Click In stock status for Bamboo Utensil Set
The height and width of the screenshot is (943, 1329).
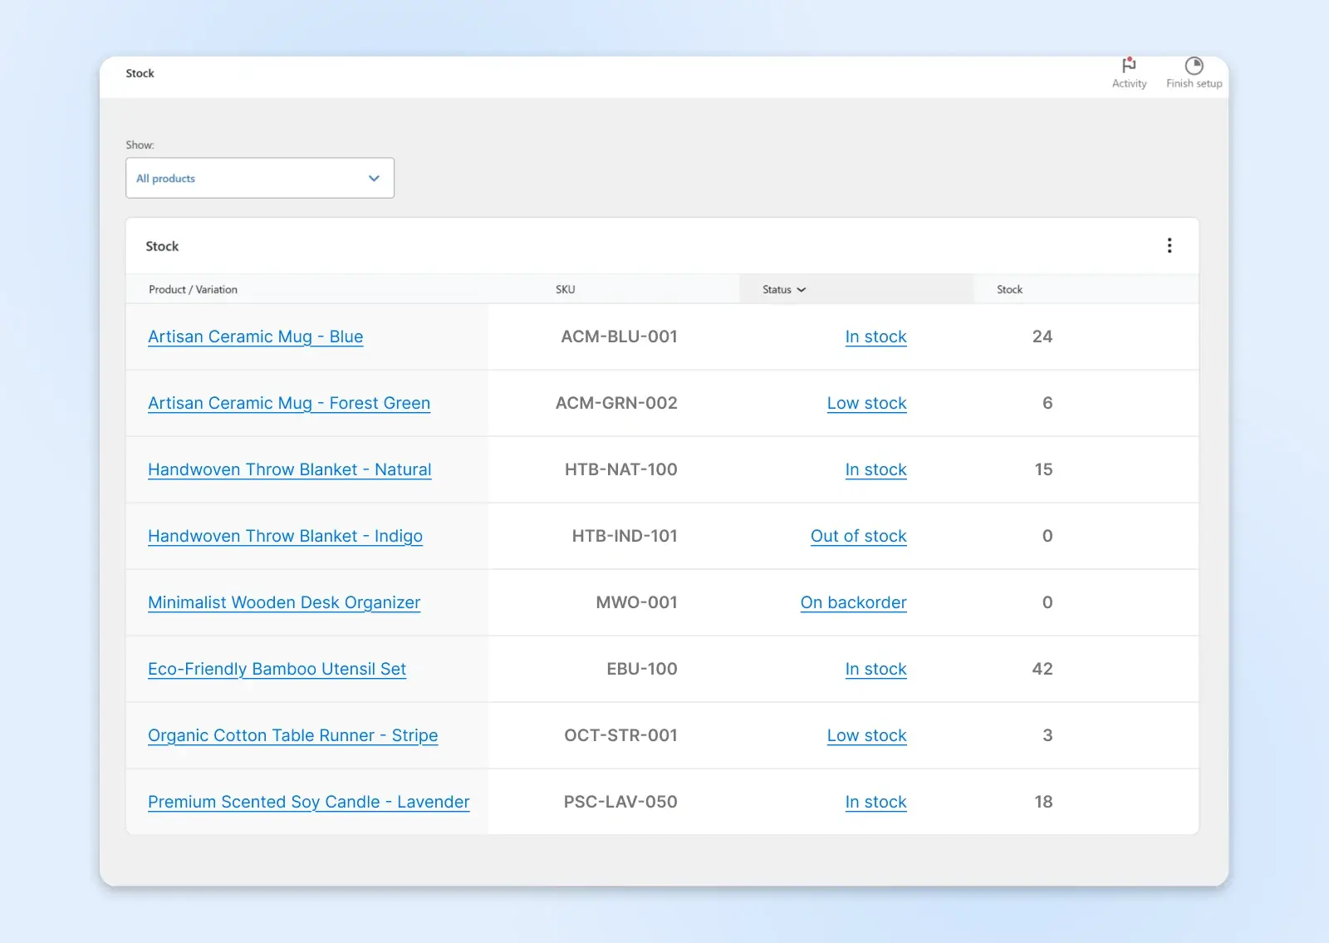(x=875, y=669)
